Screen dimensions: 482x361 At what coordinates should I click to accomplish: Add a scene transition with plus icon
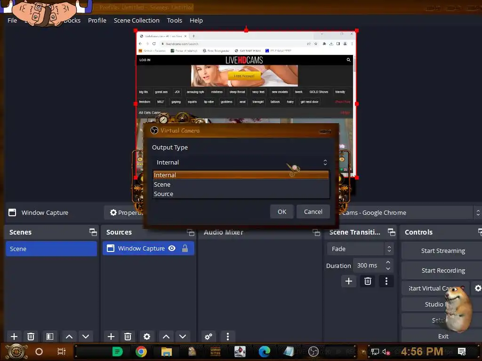click(x=349, y=281)
